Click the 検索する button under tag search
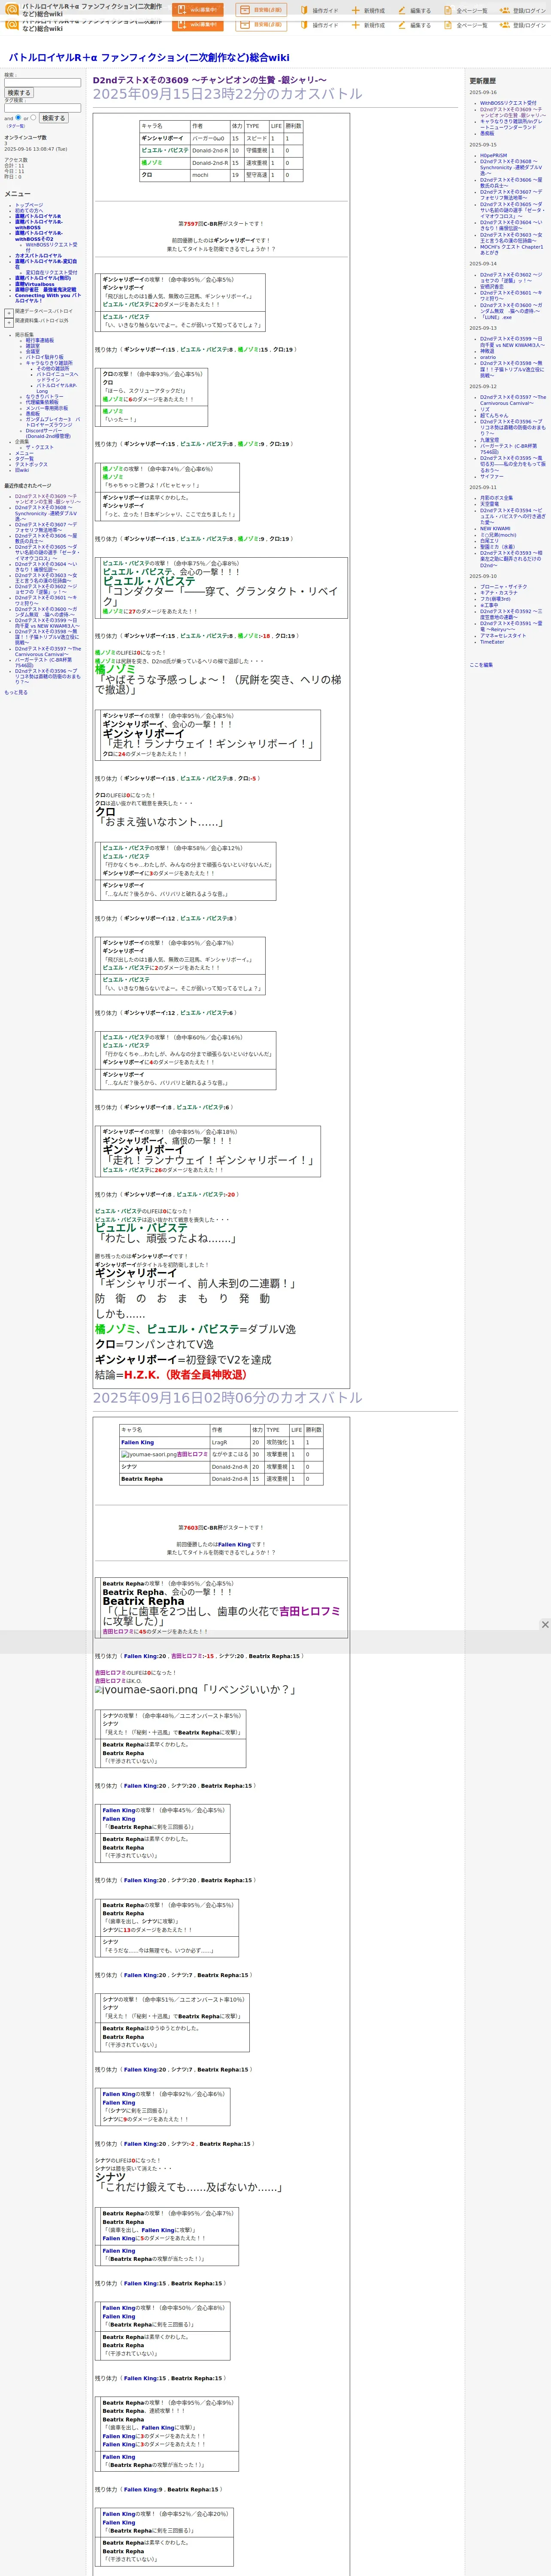 tap(53, 118)
